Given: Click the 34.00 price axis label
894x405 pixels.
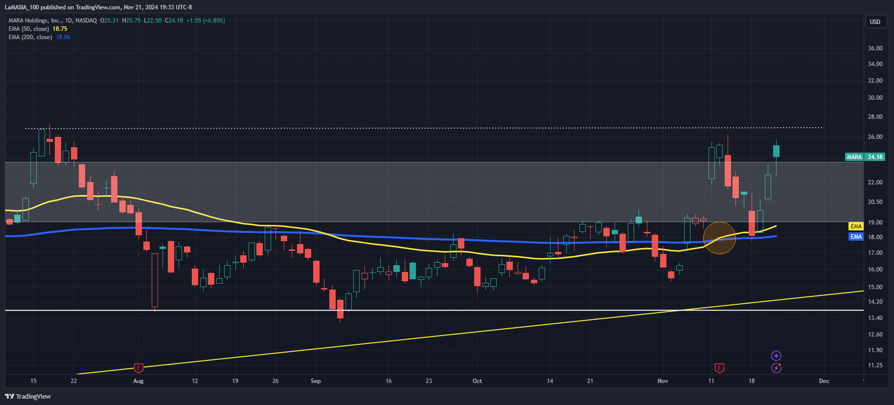Looking at the screenshot, I should [x=875, y=64].
